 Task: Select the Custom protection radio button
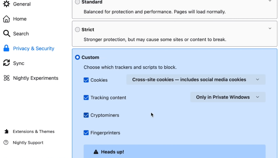pyautogui.click(x=77, y=57)
